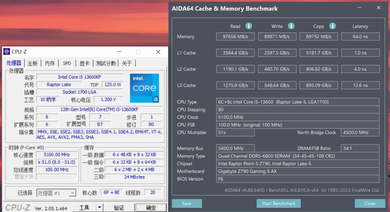Screen dimensions: 390x212
Task: Click the CPU name field Intel Core i5 13600KF
Action: [x=80, y=77]
